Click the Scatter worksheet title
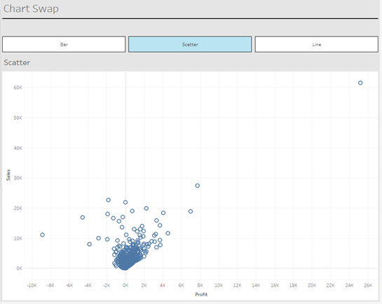382x304 pixels. [17, 62]
